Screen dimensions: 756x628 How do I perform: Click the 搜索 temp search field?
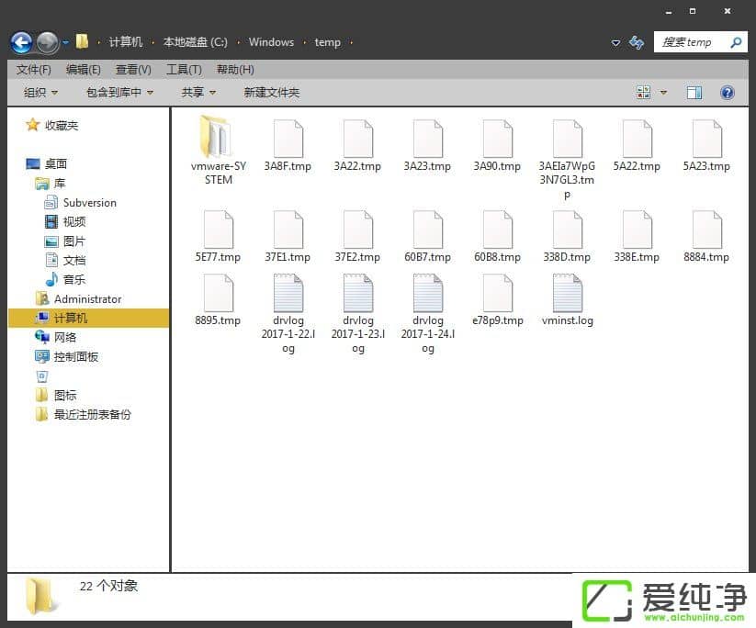coord(691,42)
